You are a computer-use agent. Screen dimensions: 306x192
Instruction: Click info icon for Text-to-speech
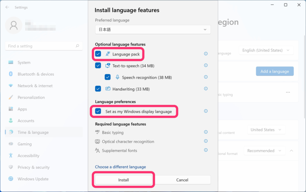(206, 65)
